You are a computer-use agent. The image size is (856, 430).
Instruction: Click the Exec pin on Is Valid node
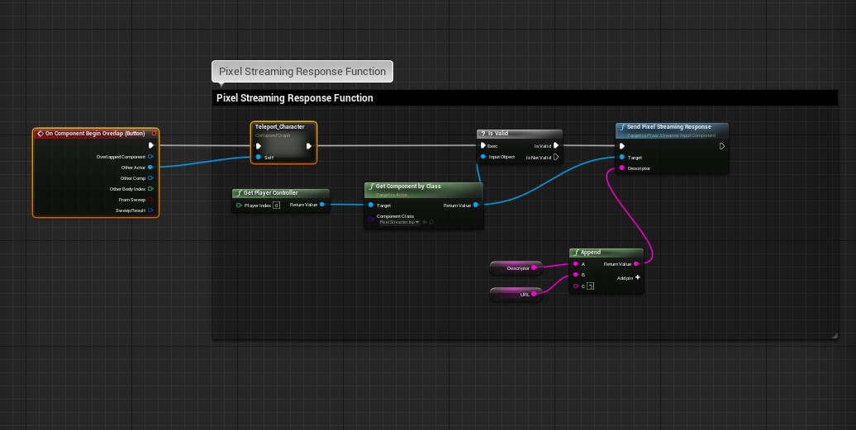pyautogui.click(x=483, y=145)
